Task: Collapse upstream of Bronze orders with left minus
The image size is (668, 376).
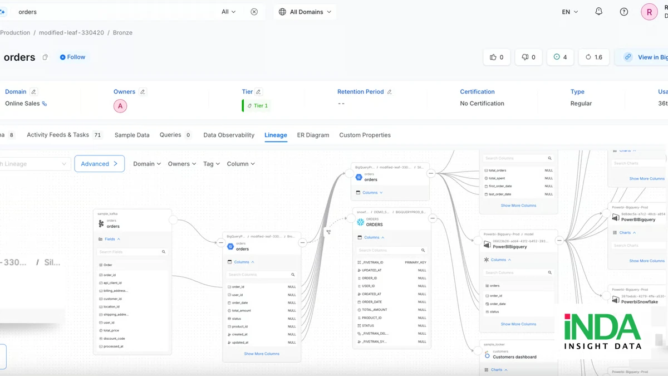Action: coord(221,243)
